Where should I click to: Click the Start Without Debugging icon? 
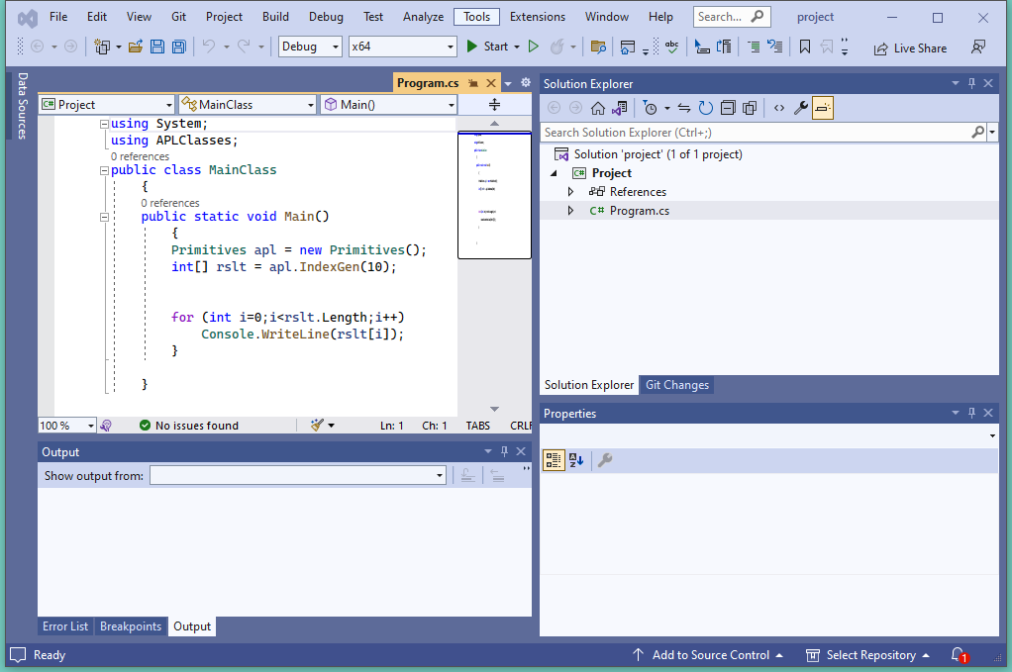click(x=533, y=47)
